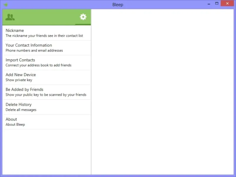236x177 pixels.
Task: Open the Nickname setting
Action: [47, 33]
